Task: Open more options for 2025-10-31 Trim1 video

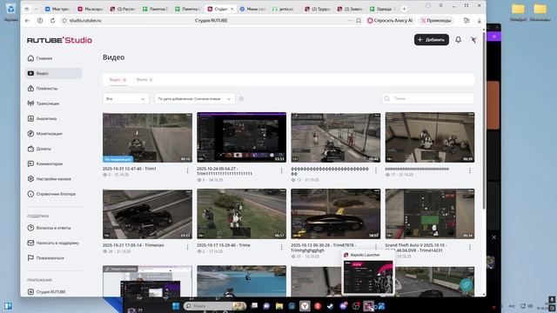Action: click(188, 171)
